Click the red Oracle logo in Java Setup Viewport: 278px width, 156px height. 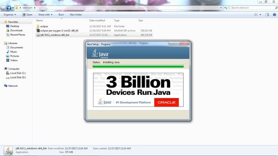(166, 102)
